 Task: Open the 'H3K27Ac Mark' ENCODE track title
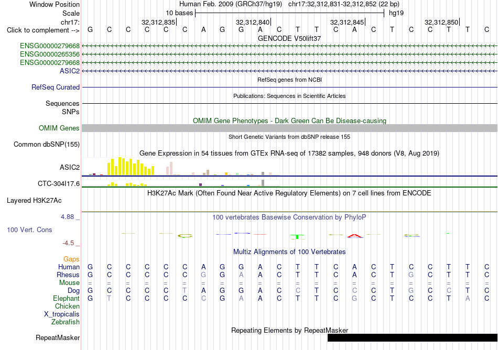point(289,193)
